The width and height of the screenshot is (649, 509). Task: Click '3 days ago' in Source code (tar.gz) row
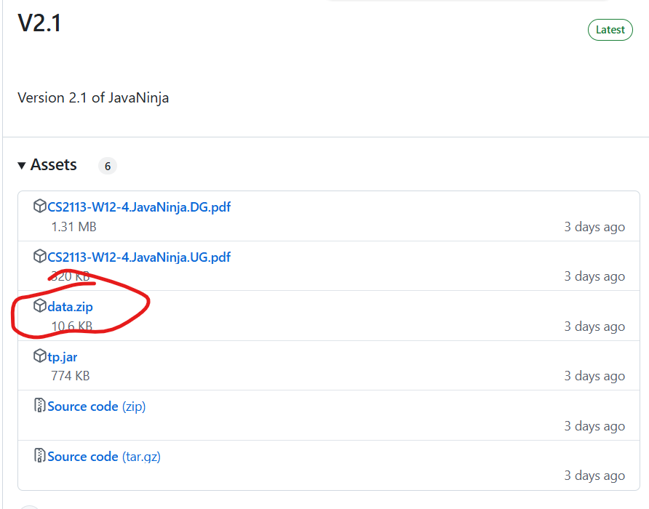tap(594, 476)
